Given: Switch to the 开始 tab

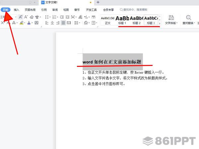Looking at the screenshot, I should click(x=5, y=10).
